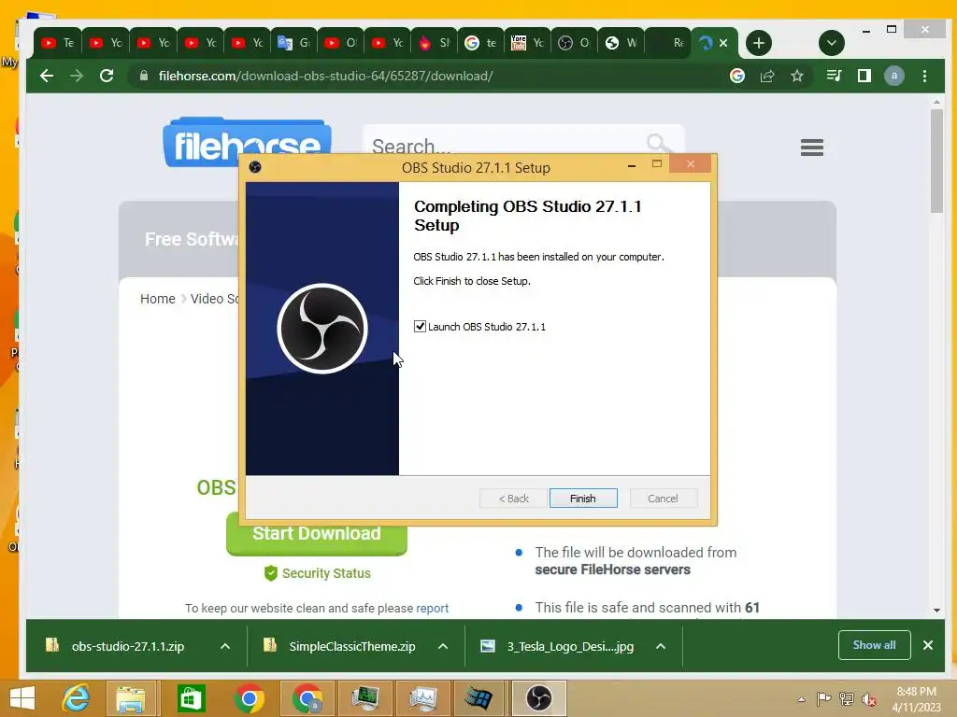Open the Chrome taskbar icon with profile badge
This screenshot has height=717, width=957.
click(x=307, y=698)
